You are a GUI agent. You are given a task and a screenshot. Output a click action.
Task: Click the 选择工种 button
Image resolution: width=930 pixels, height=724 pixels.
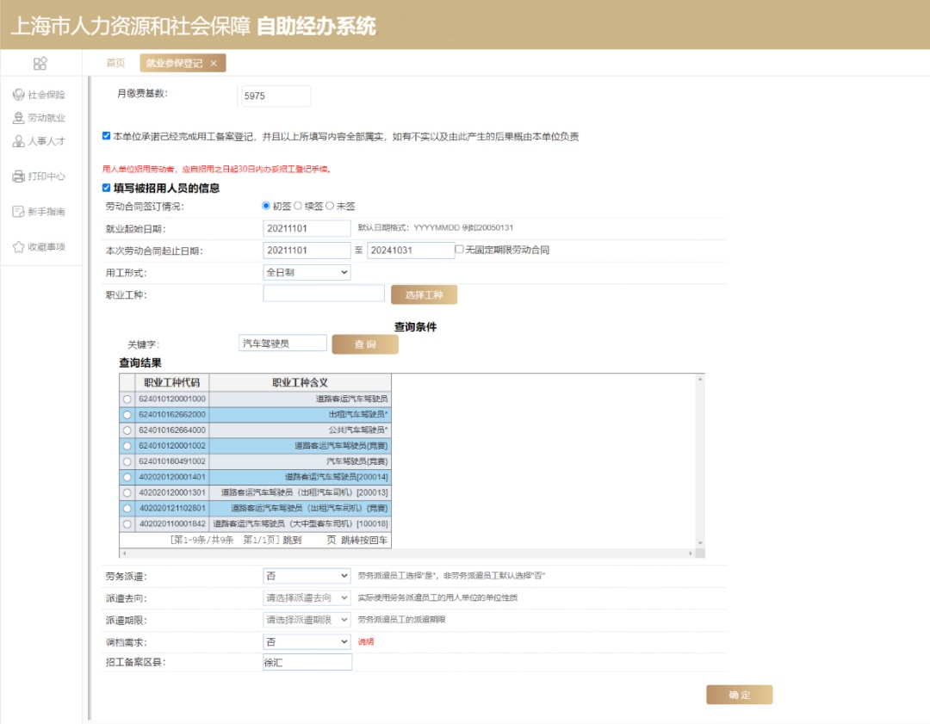424,295
